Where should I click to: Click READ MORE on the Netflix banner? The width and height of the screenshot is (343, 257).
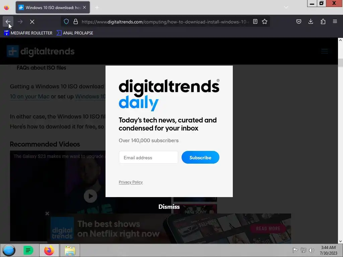pos(268,229)
